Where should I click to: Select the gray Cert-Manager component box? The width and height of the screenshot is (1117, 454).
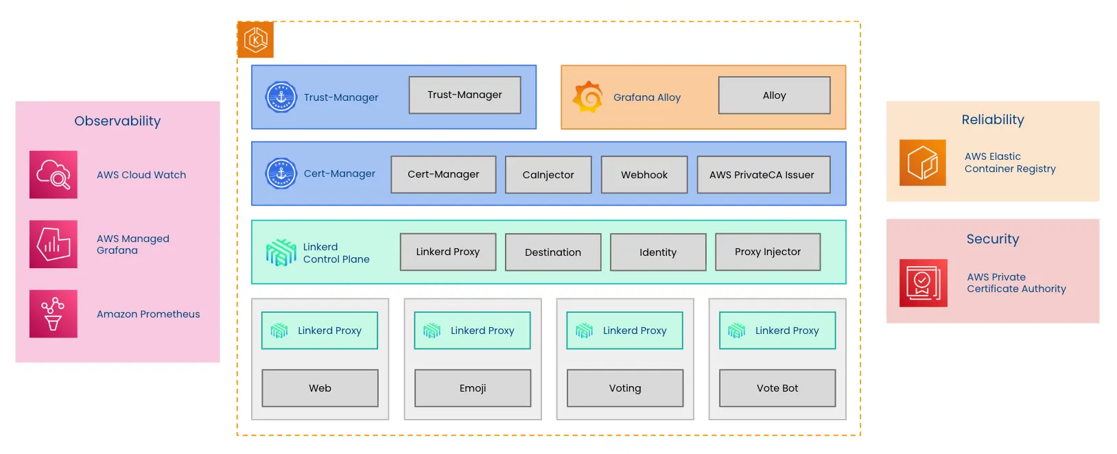(443, 175)
